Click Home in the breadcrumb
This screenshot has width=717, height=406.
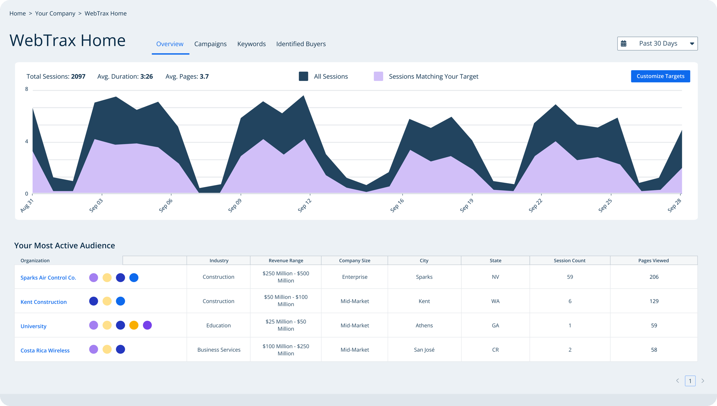click(18, 13)
